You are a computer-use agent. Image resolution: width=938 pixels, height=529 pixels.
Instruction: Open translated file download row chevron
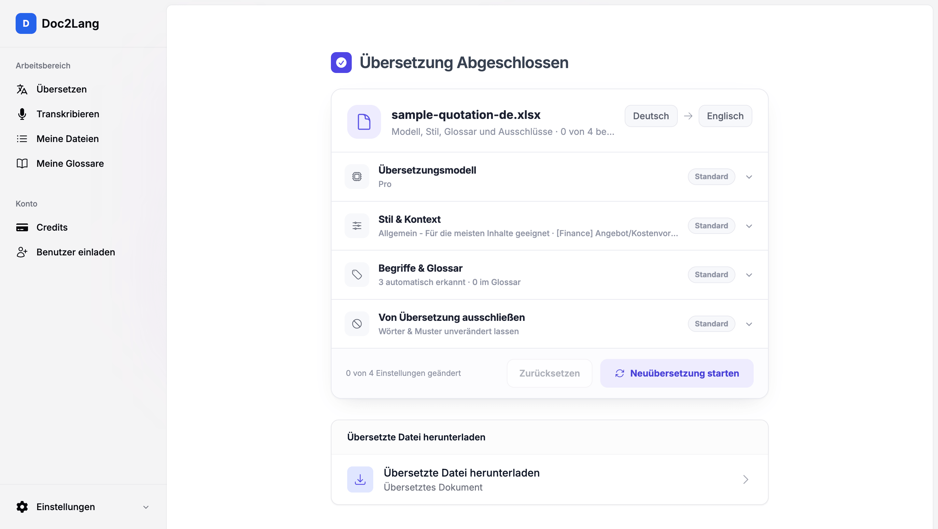tap(746, 479)
